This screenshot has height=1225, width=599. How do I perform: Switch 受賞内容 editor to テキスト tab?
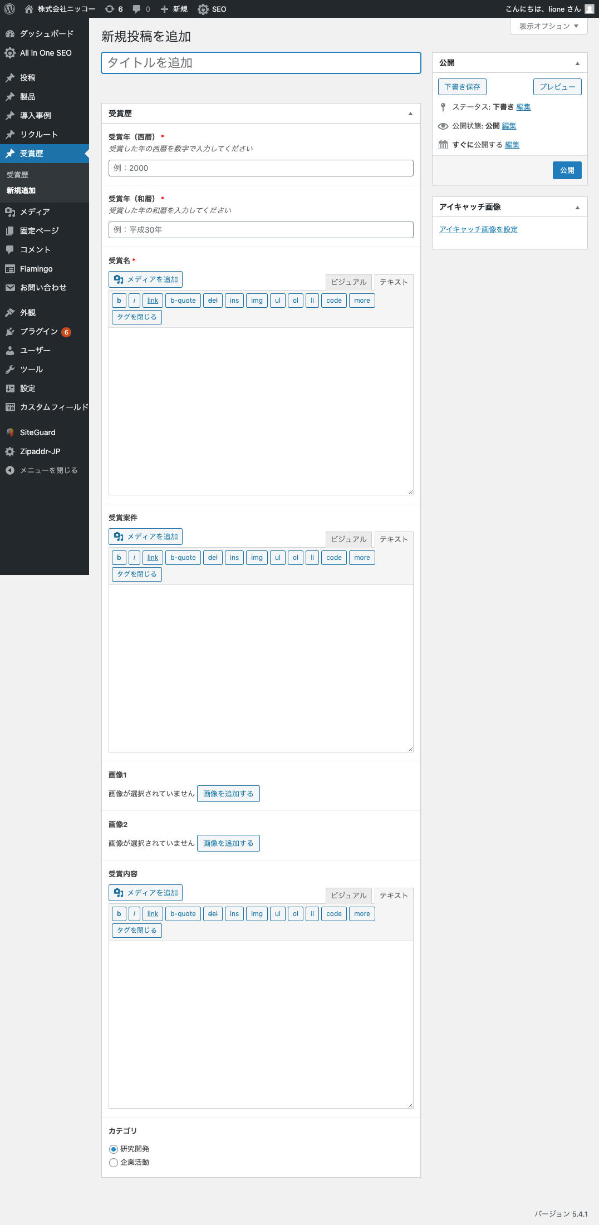(393, 896)
